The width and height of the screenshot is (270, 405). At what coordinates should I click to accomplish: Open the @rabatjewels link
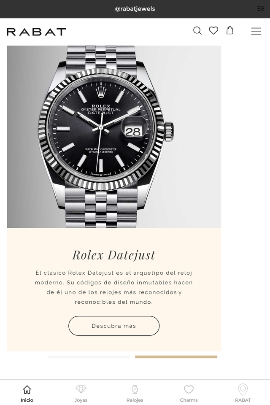[135, 9]
